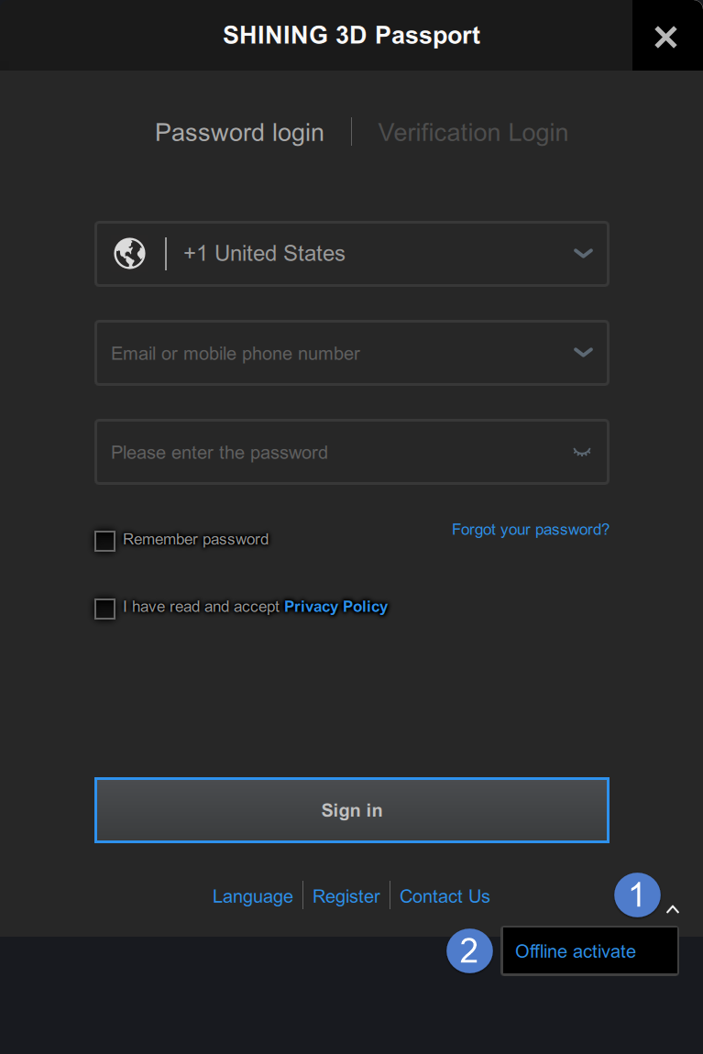Open Forgot your password link
This screenshot has width=703, height=1054.
(x=530, y=530)
